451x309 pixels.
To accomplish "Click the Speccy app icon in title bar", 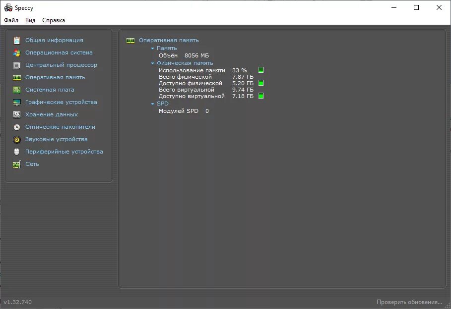I will tap(8, 8).
